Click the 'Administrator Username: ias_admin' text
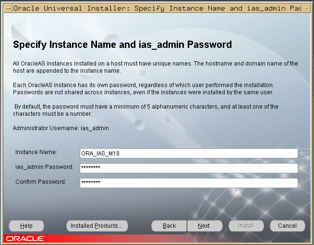The height and width of the screenshot is (245, 314). 61,128
